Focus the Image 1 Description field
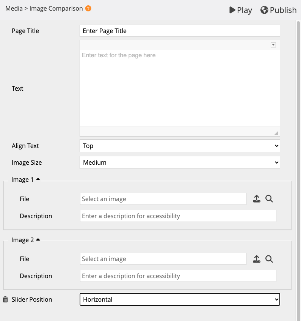301x321 pixels. [178, 216]
